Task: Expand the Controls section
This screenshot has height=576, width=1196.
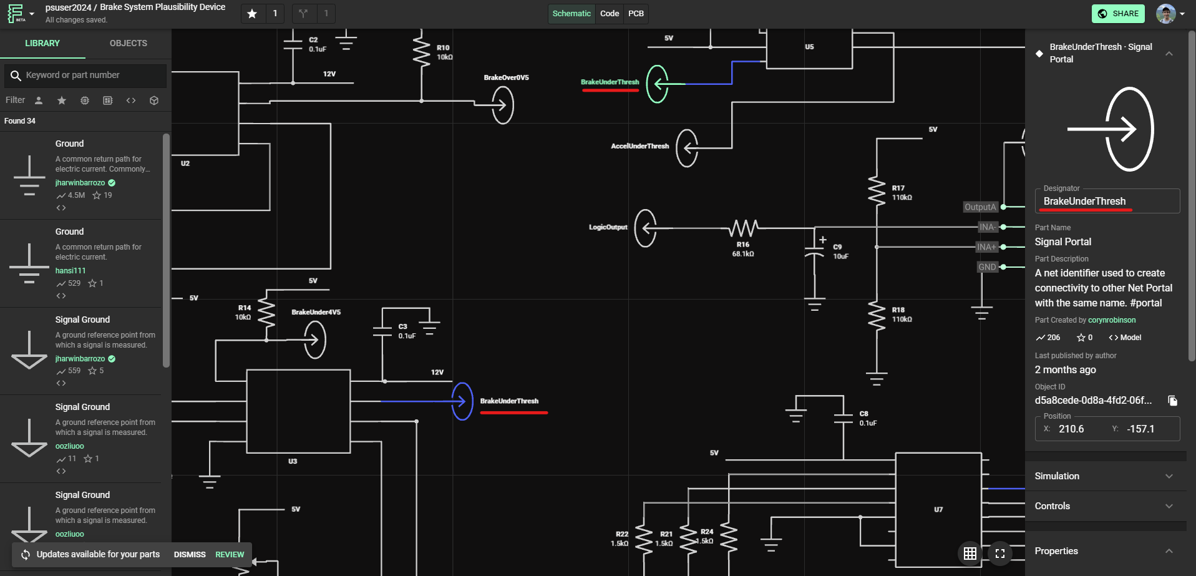Action: coord(1106,506)
